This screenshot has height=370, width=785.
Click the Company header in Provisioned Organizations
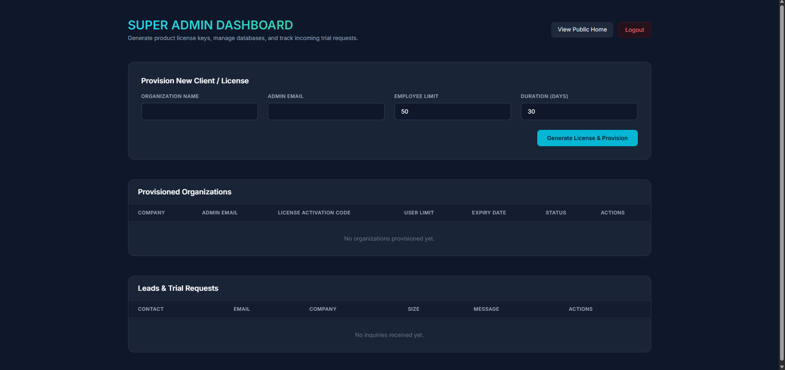pyautogui.click(x=151, y=213)
